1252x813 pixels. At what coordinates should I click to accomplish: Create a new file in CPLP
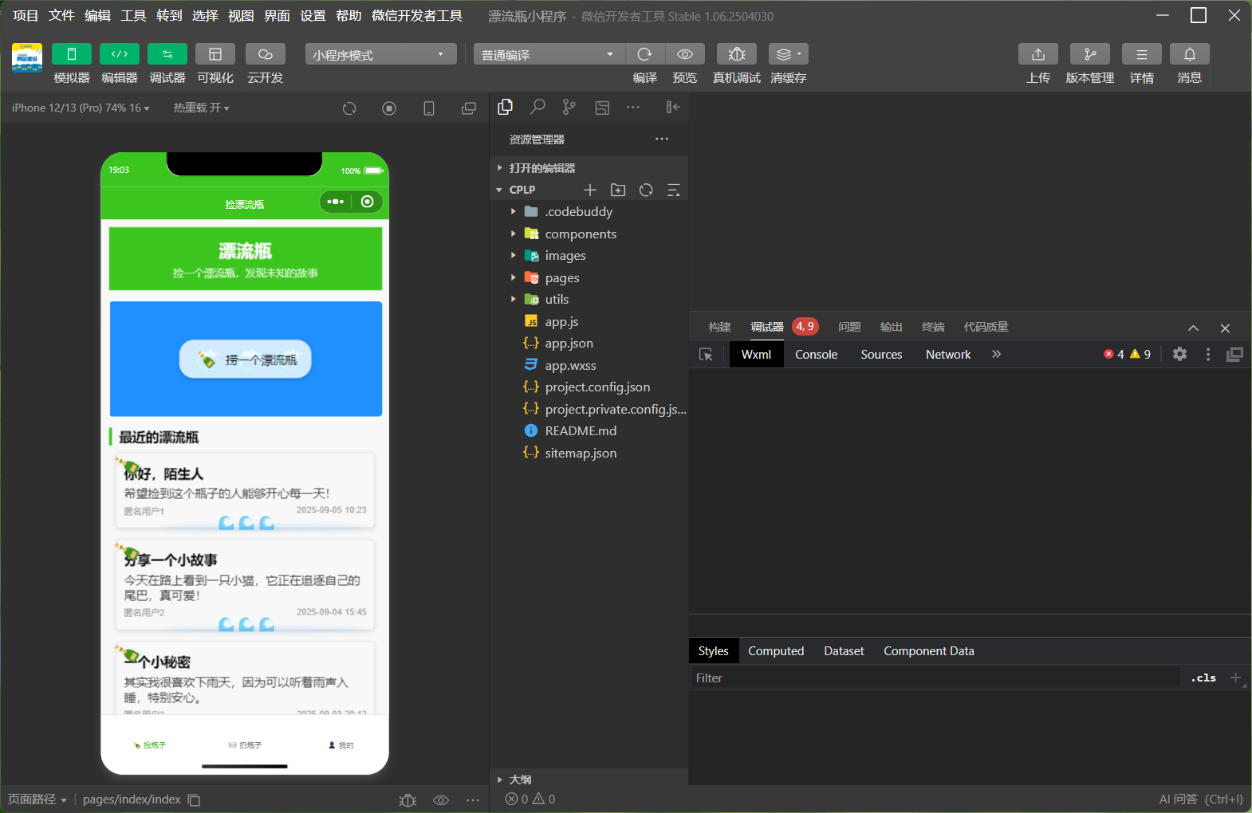(590, 190)
